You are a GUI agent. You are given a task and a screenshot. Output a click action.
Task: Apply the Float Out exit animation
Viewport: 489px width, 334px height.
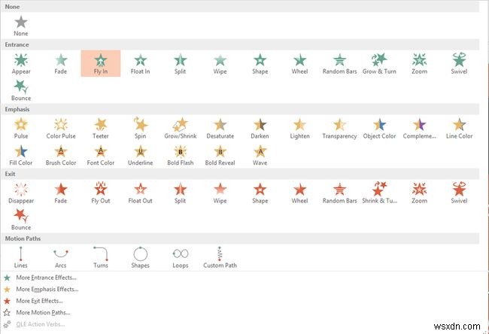pos(141,193)
